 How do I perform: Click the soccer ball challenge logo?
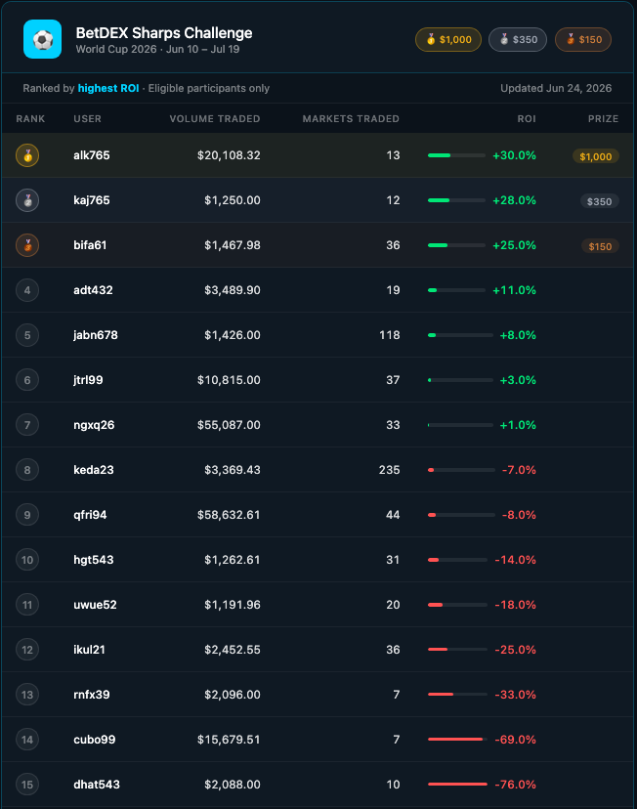pos(42,39)
